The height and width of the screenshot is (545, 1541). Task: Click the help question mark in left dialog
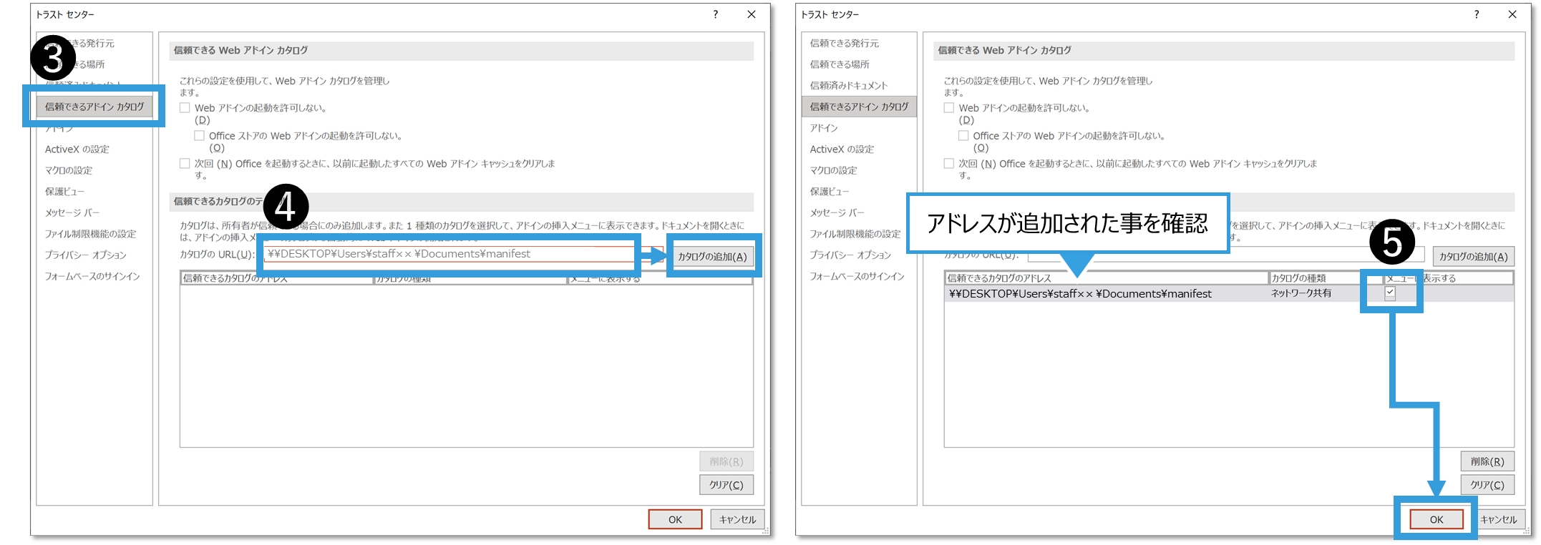(x=715, y=14)
